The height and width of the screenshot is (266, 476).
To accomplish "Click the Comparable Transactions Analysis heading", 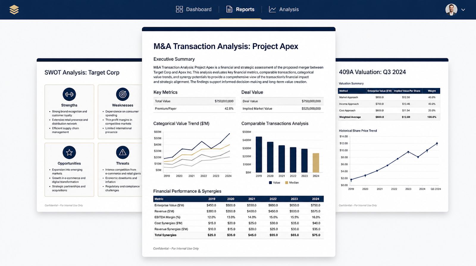I will [275, 123].
